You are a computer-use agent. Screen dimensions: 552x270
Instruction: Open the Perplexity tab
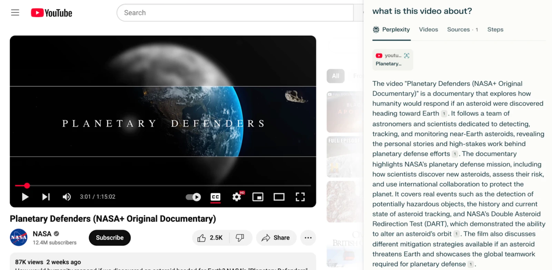pyautogui.click(x=392, y=30)
